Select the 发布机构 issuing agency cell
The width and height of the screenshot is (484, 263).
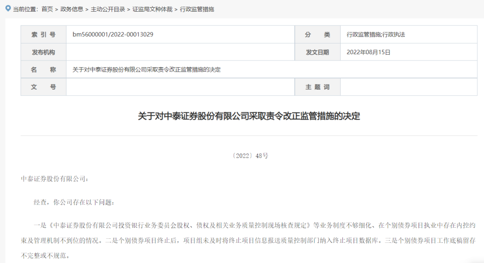point(43,52)
